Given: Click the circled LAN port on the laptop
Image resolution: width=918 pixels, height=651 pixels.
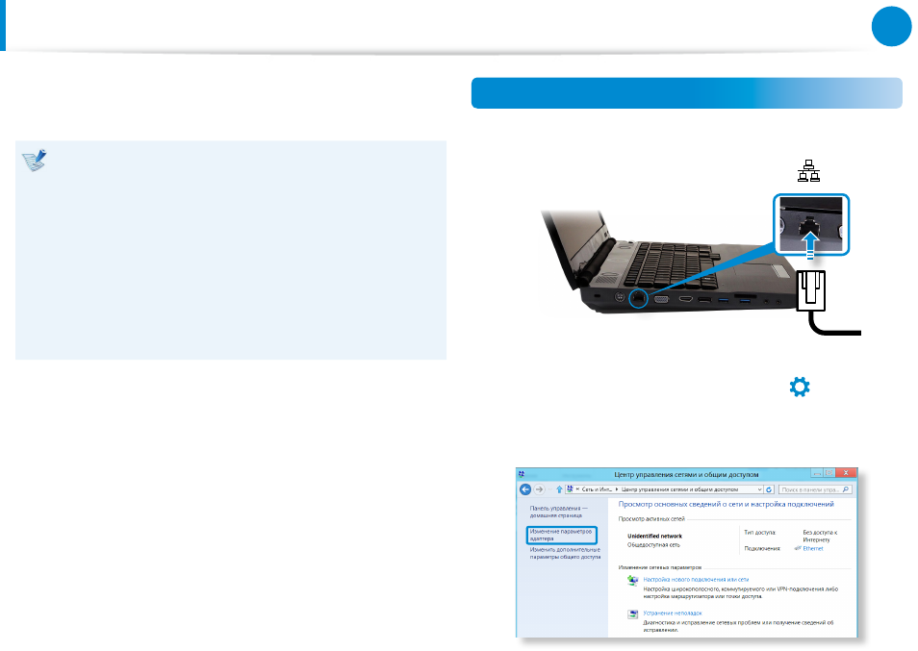Looking at the screenshot, I should pyautogui.click(x=638, y=298).
